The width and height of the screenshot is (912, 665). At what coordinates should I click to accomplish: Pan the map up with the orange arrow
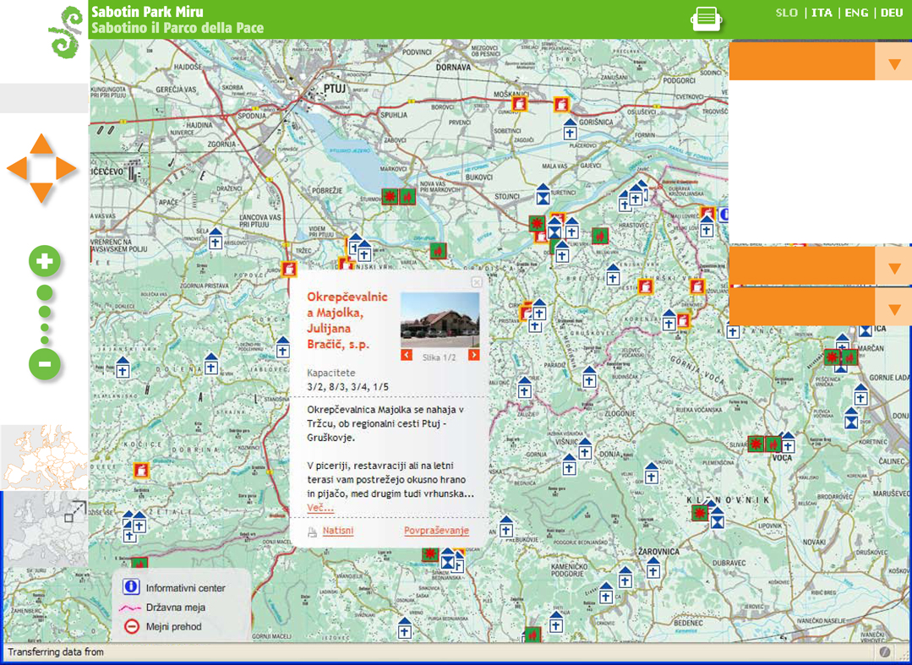click(41, 144)
